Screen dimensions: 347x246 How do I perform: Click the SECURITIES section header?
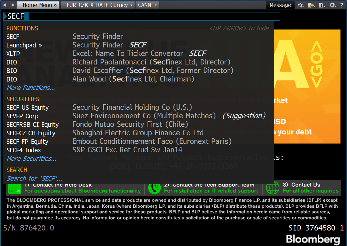pos(23,99)
